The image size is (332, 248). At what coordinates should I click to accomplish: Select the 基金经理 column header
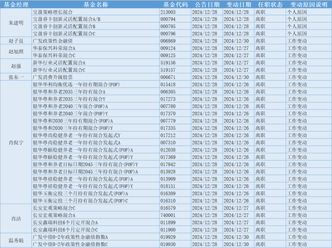16,4
